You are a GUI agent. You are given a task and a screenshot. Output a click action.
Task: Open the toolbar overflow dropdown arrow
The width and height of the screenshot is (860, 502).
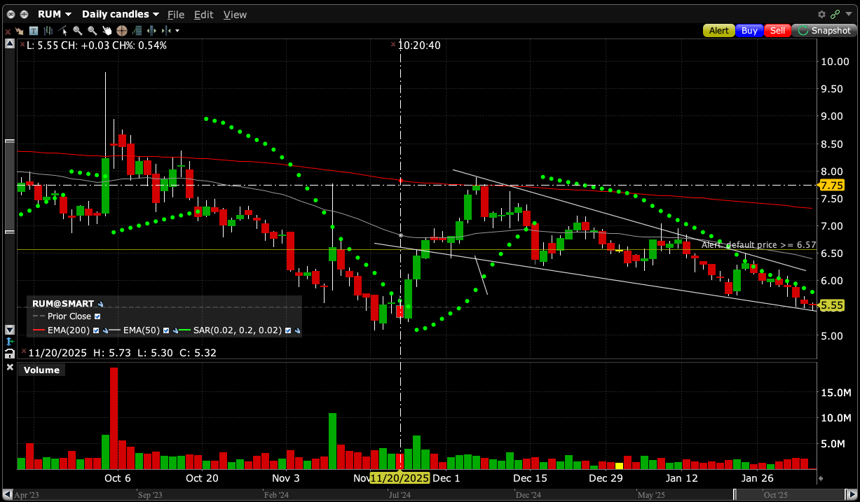(x=177, y=31)
